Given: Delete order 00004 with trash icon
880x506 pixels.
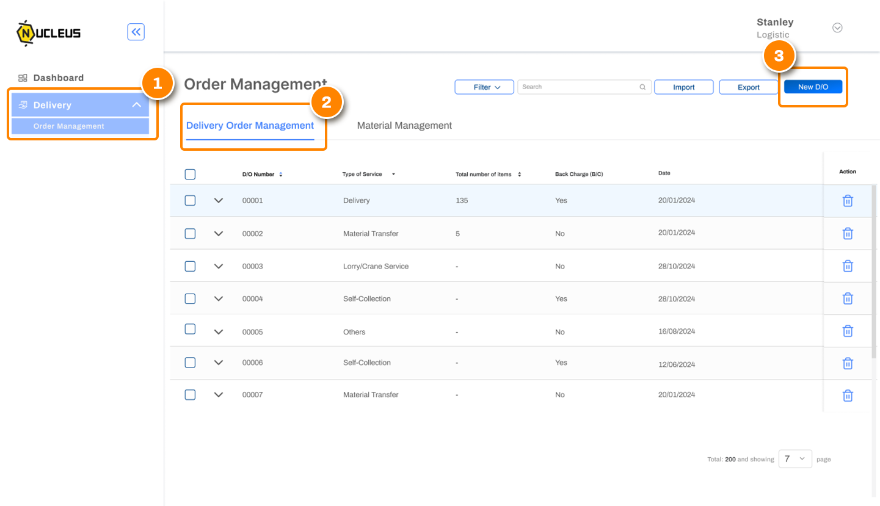Looking at the screenshot, I should [848, 298].
